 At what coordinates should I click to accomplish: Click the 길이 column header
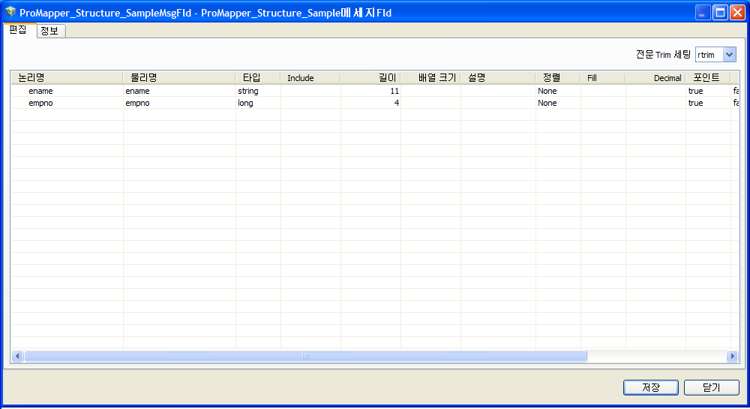click(370, 77)
